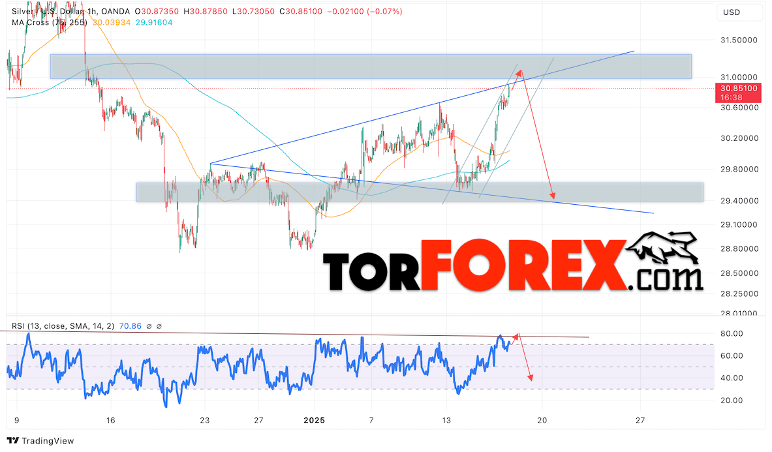Click the 2025 label on date axis

(317, 419)
